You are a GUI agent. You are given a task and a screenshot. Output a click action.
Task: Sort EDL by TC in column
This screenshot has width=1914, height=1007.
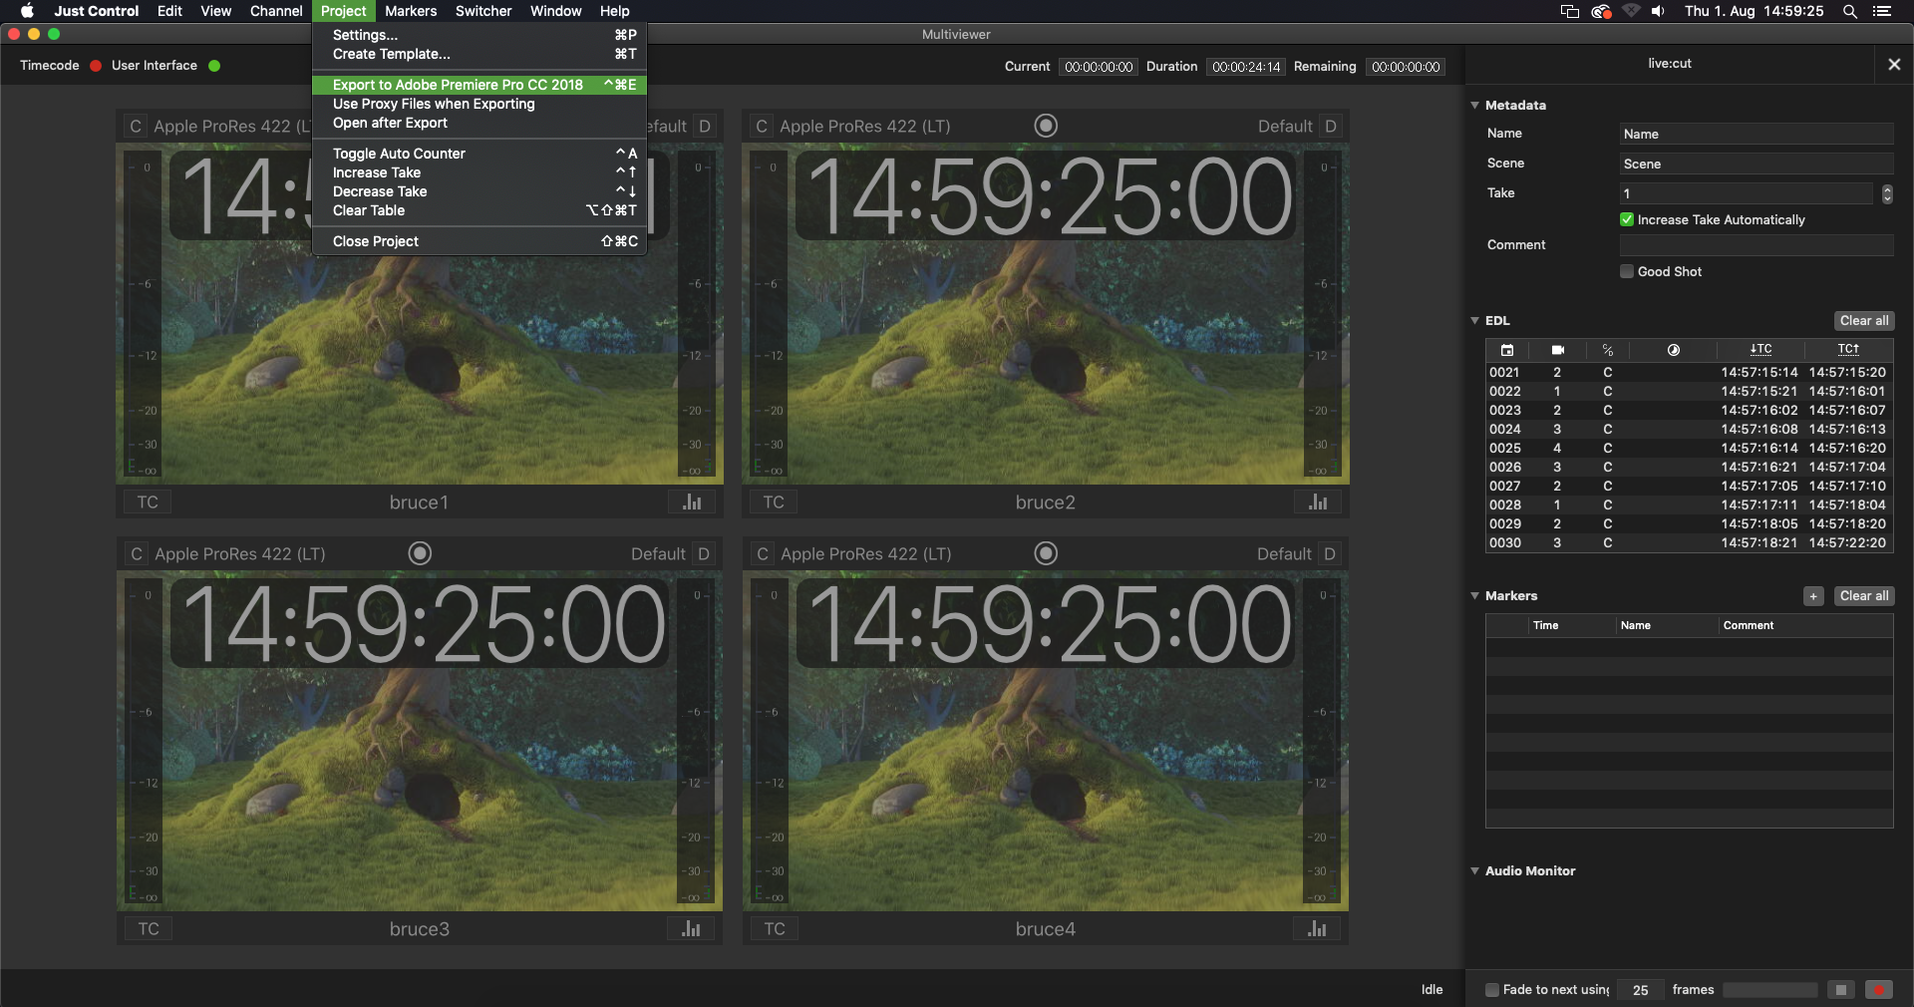1760,349
